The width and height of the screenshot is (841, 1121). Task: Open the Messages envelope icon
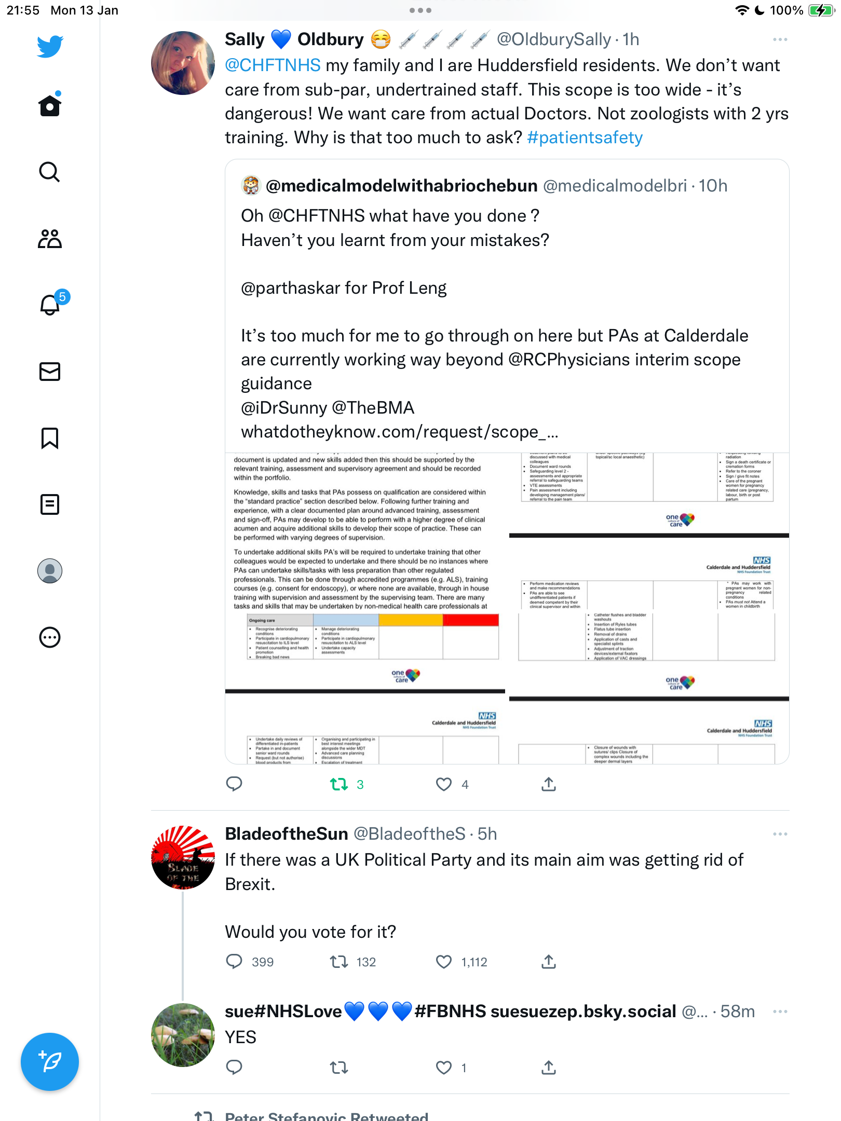click(50, 372)
